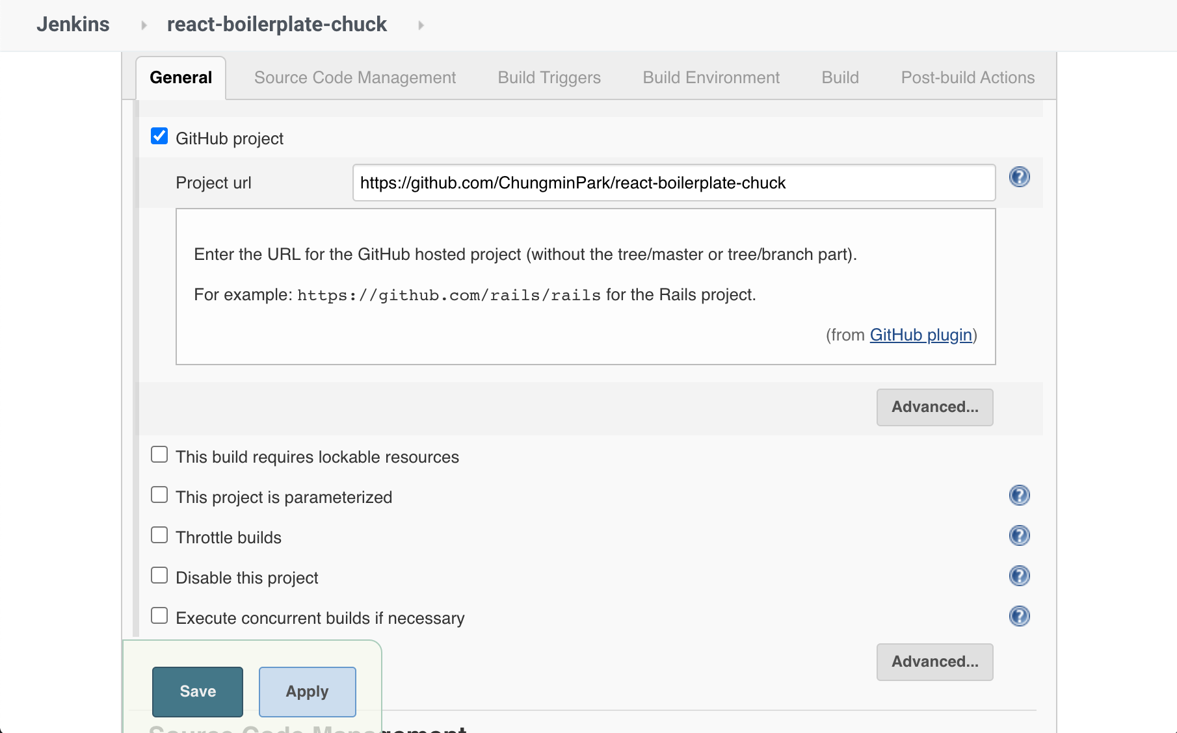Check This project is parameterized

tap(159, 495)
